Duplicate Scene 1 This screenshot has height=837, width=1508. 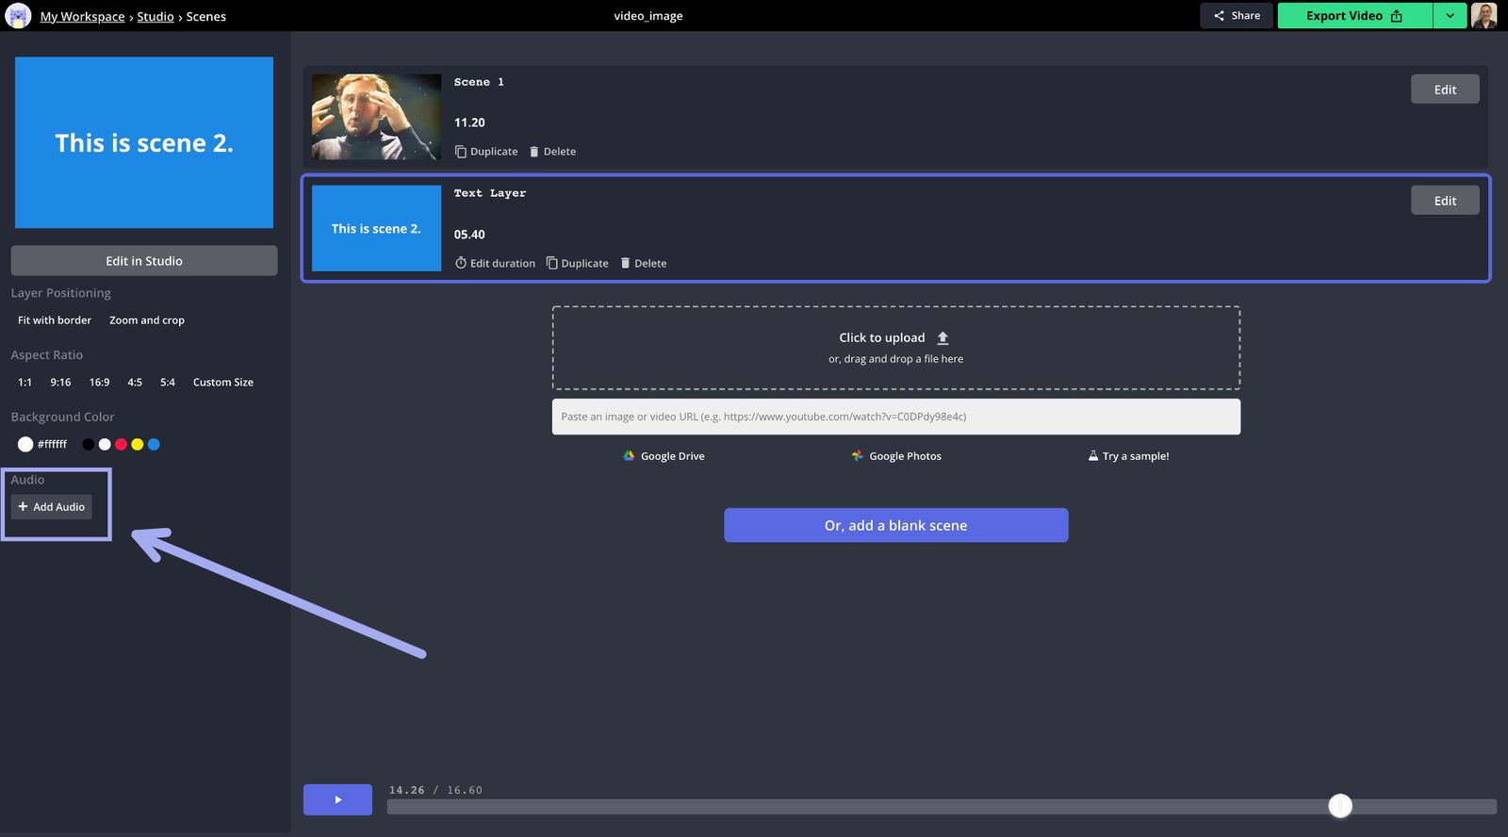click(x=486, y=152)
